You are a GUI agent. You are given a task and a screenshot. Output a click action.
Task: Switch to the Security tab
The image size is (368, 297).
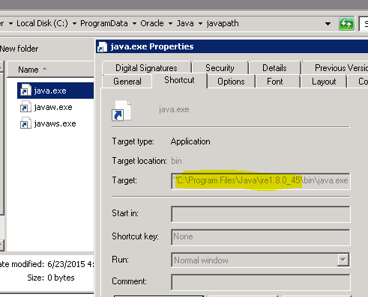(220, 68)
